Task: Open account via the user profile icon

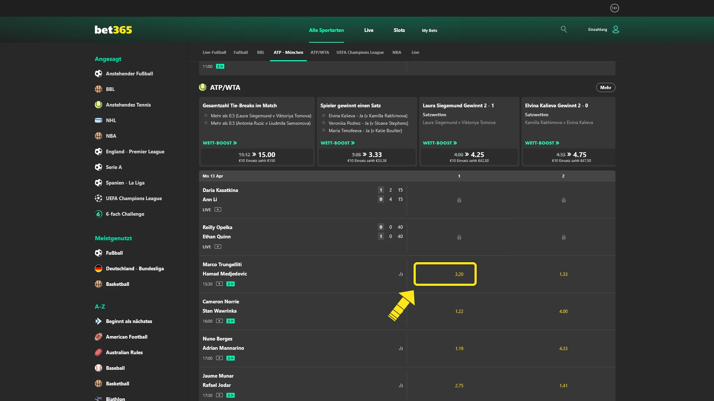Action: [615, 29]
